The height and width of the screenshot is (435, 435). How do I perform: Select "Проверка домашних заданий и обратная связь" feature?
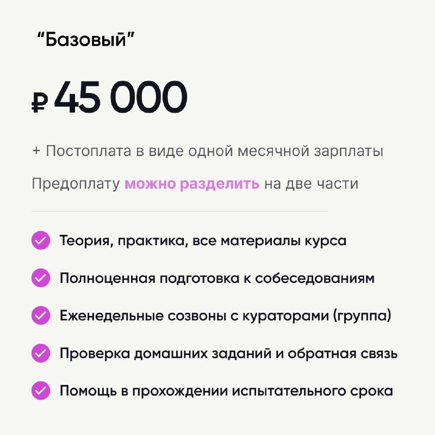[228, 353]
